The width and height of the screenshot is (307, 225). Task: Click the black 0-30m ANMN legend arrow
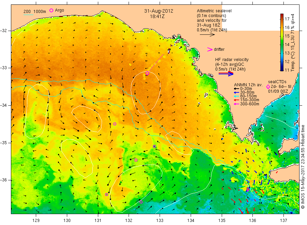point(236,89)
